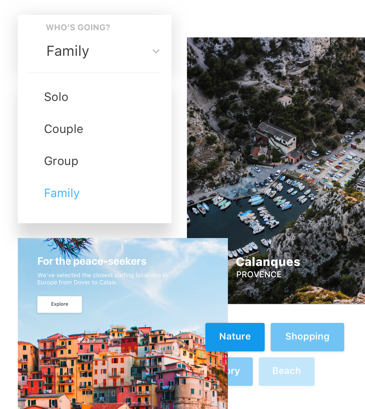365x409 pixels.
Task: Click the WHO'S GOING? label
Action: (x=78, y=28)
